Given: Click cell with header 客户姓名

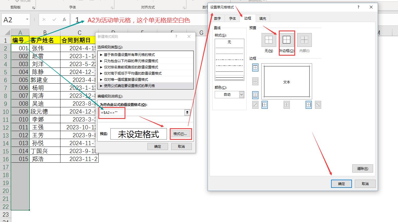Looking at the screenshot, I should (45, 40).
